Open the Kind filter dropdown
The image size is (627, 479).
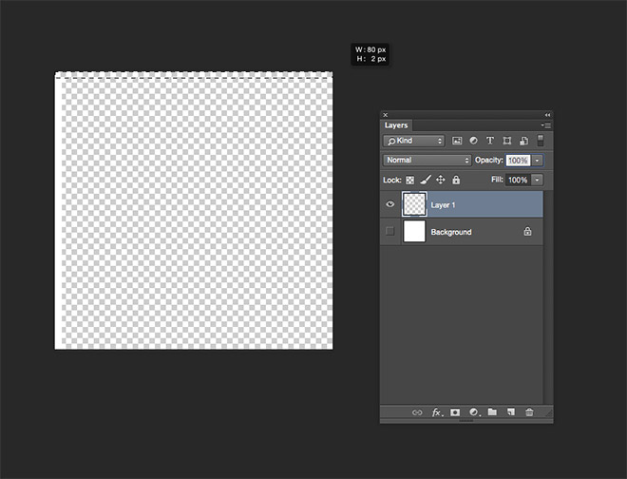pos(413,141)
